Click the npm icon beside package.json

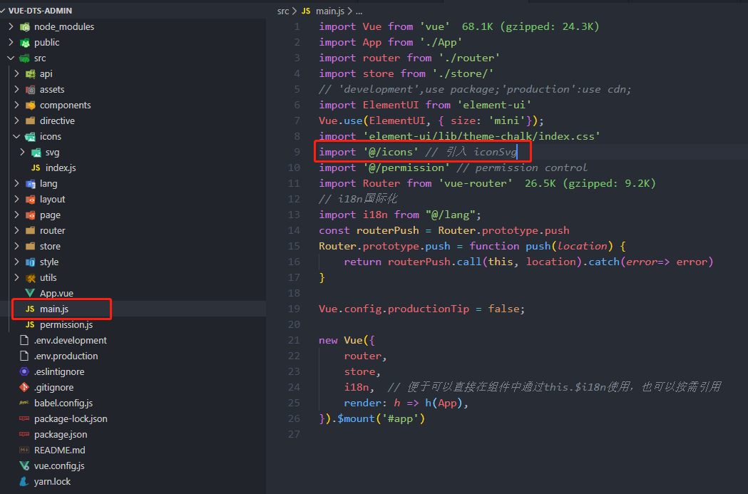click(24, 435)
